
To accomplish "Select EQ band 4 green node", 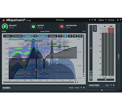I will pyautogui.click(x=60, y=47).
